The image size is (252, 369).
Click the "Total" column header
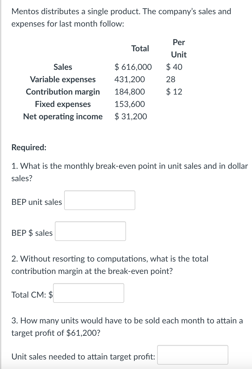140,48
